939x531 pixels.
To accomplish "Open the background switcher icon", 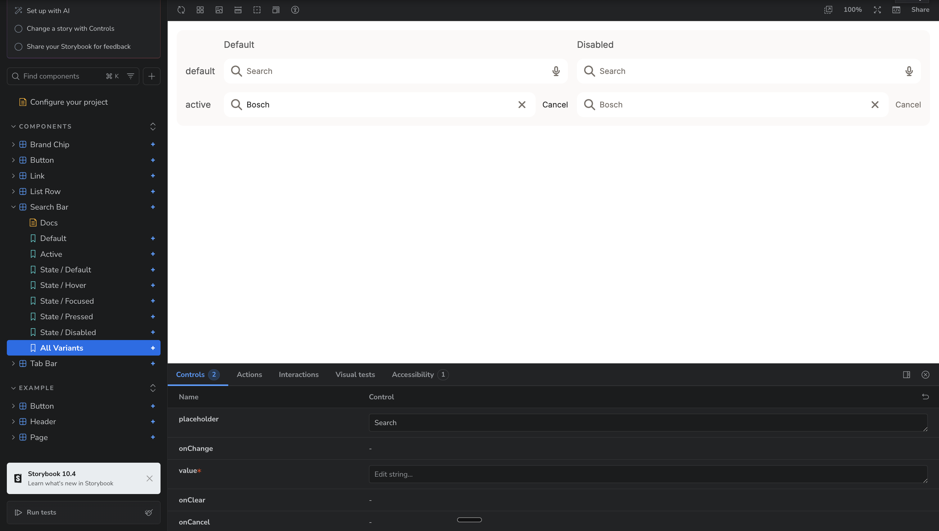I will [219, 10].
